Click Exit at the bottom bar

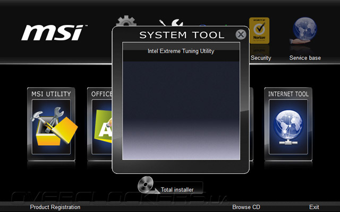tap(314, 207)
